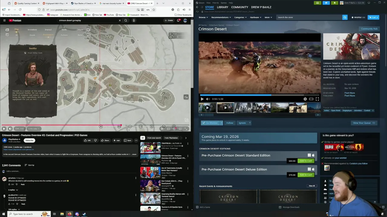The height and width of the screenshot is (217, 387).
Task: Select From your search chip
Action: [154, 138]
